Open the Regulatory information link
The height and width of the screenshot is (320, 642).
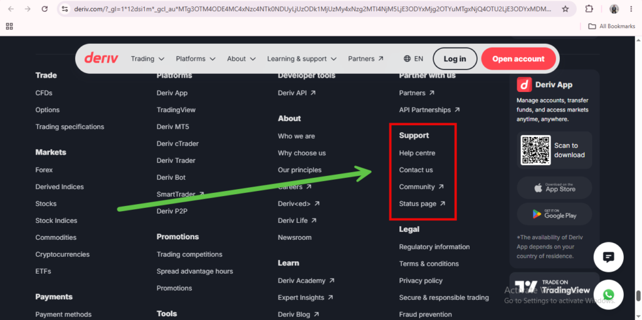(434, 247)
